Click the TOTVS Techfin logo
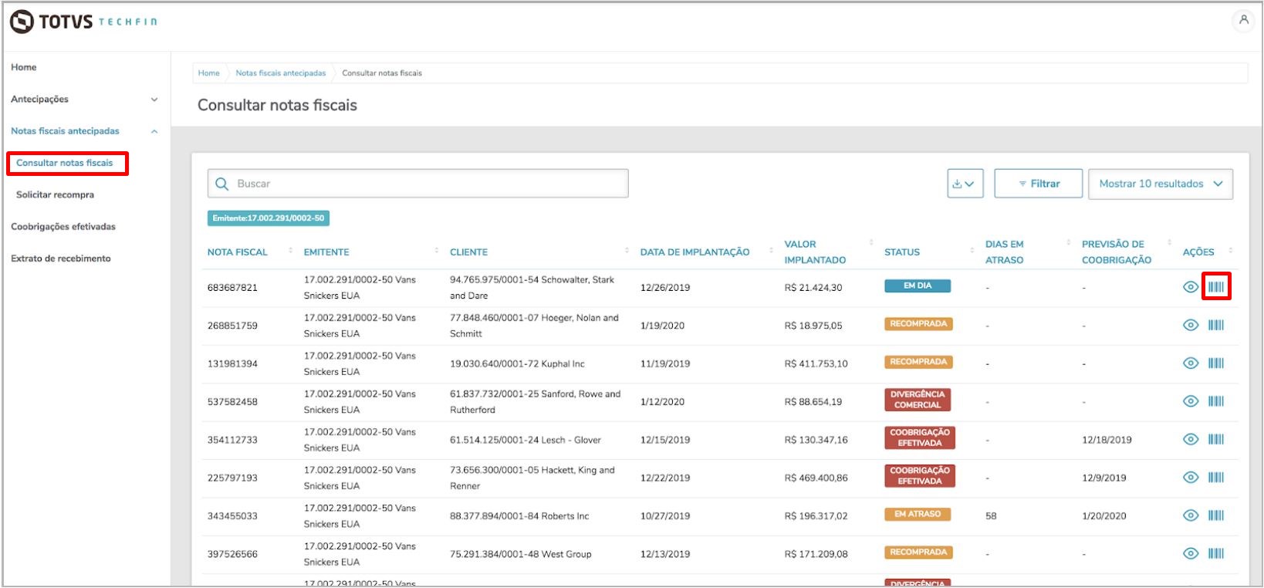 83,22
